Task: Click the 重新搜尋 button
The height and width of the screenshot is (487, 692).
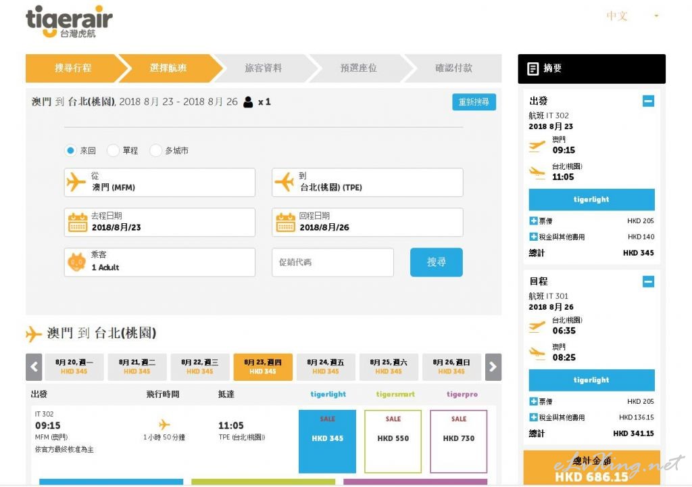Action: tap(474, 102)
